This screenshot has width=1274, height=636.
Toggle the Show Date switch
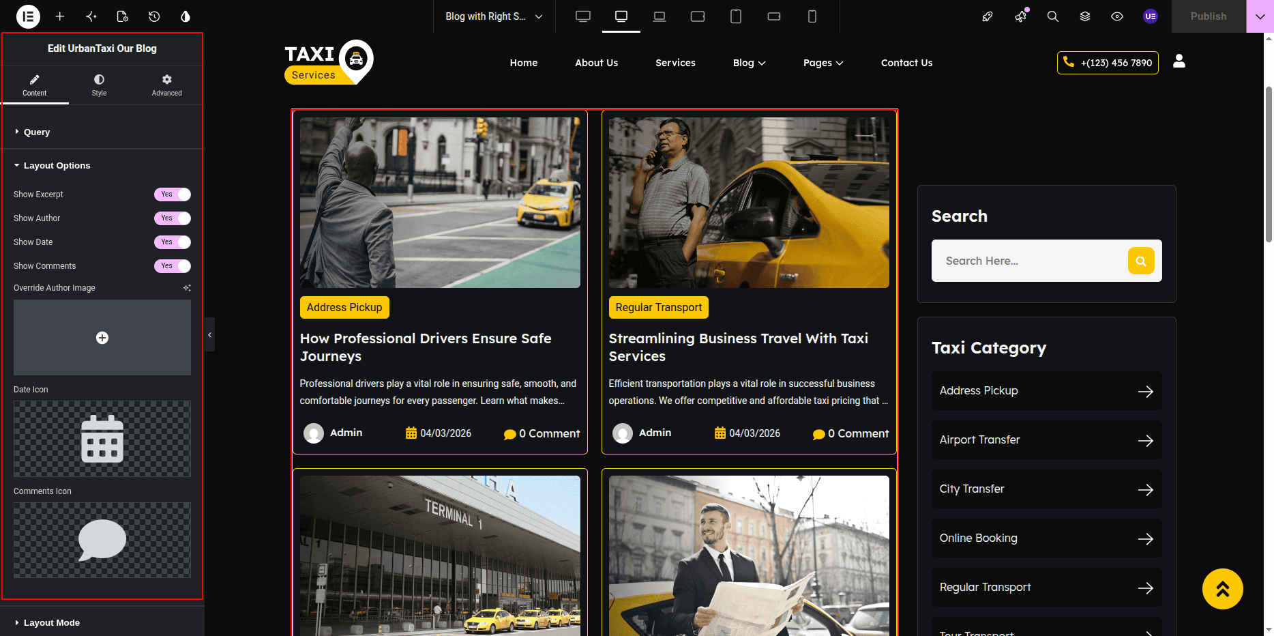(x=173, y=242)
